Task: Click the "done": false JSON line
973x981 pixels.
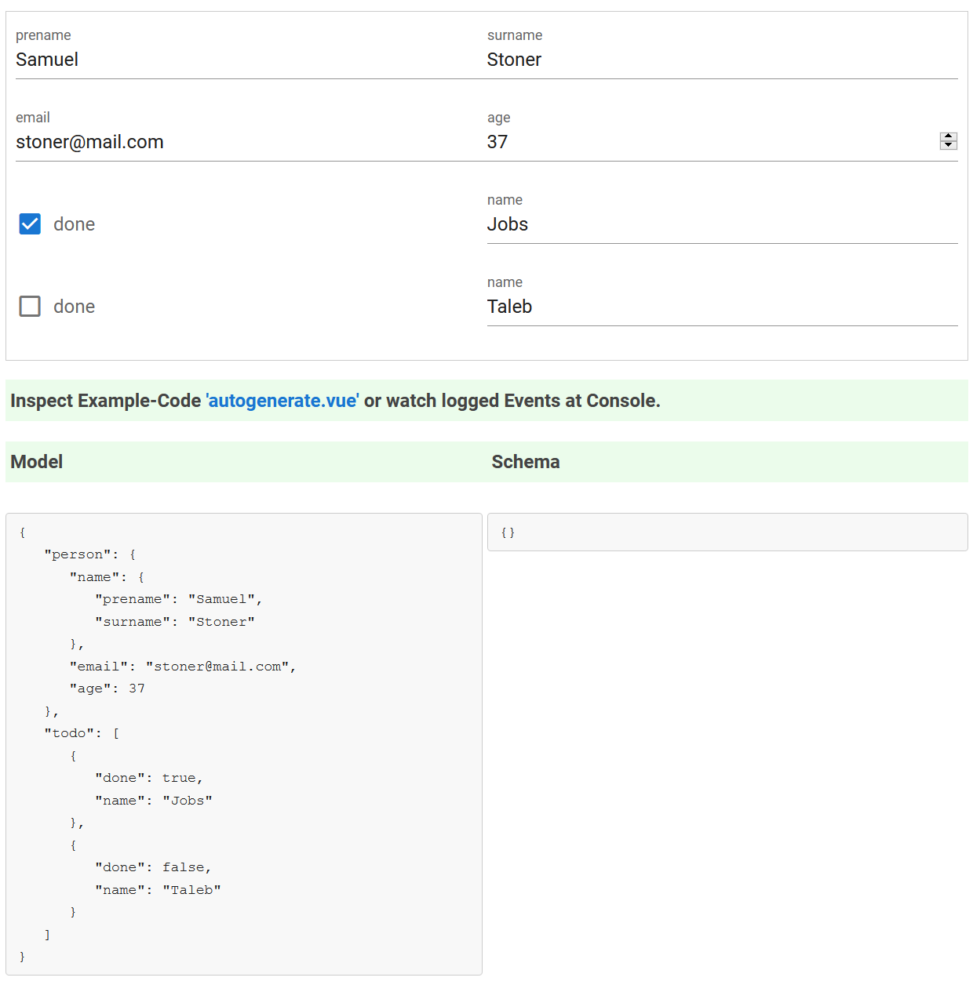Action: (154, 867)
